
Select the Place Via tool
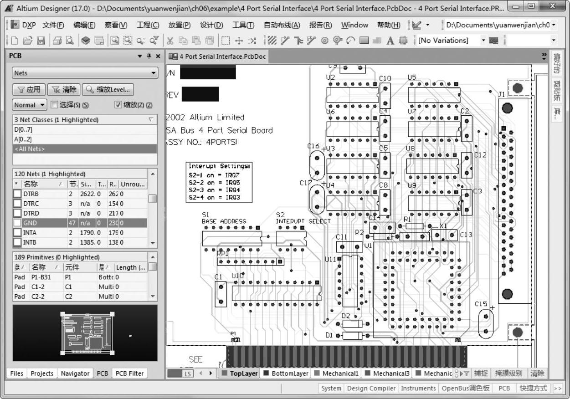tap(338, 41)
